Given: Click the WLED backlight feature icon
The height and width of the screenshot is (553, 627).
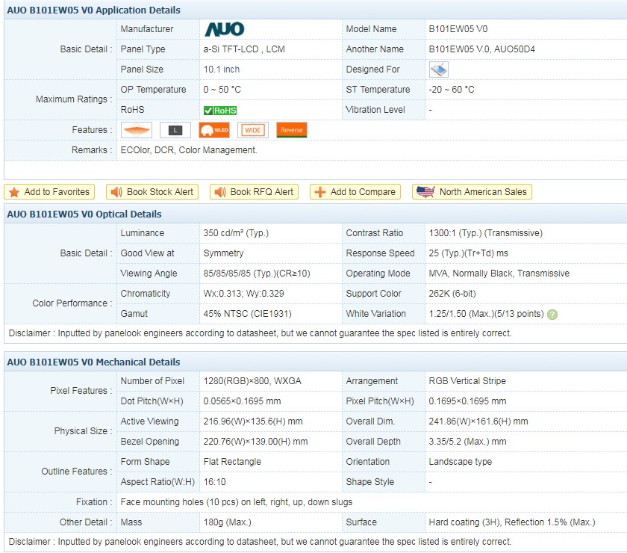Looking at the screenshot, I should click(214, 130).
